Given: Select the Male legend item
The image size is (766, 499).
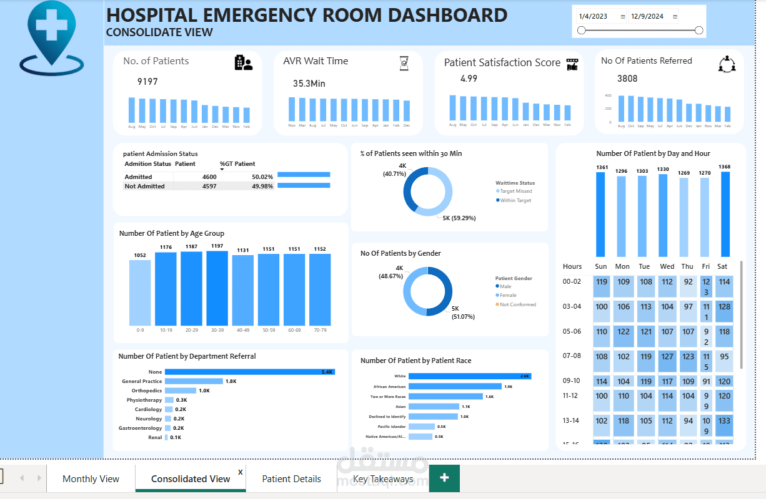Looking at the screenshot, I should tap(503, 286).
